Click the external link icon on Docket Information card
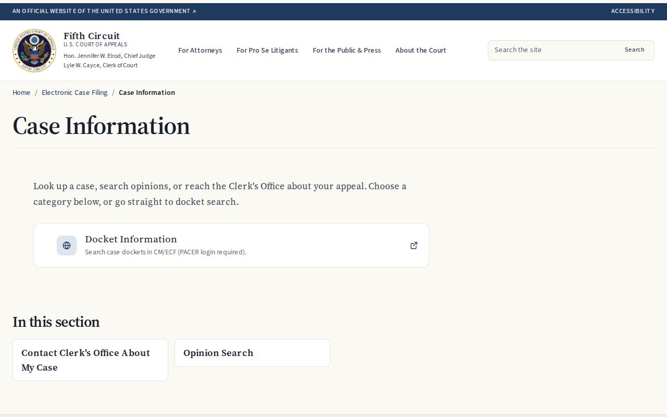The height and width of the screenshot is (417, 667). [414, 246]
